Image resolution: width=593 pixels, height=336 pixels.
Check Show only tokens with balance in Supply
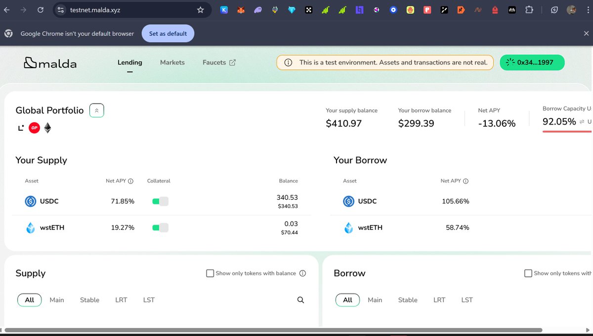[210, 273]
